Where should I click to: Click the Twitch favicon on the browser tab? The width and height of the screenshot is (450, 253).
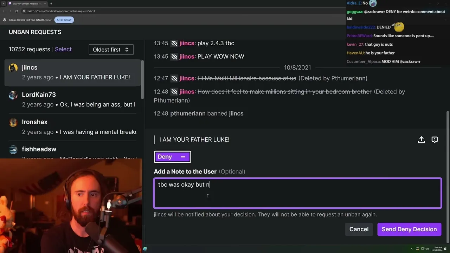(x=9, y=4)
